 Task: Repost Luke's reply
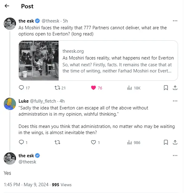(x=57, y=142)
